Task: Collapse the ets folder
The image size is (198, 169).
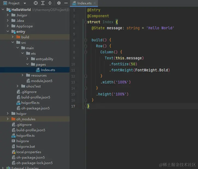Action: point(22,53)
